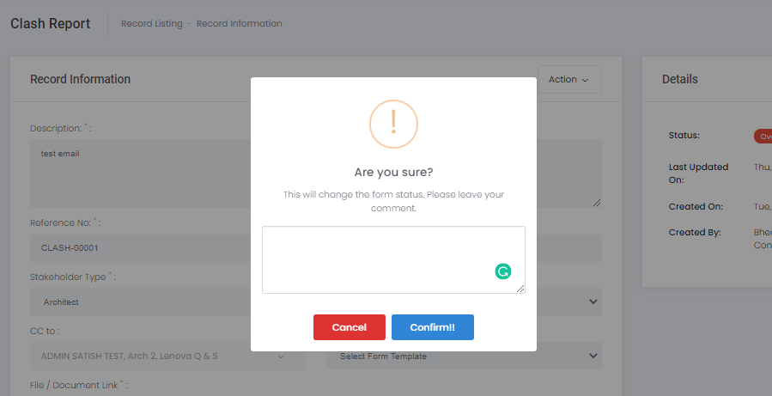Open the Action dropdown menu
The width and height of the screenshot is (772, 396).
point(569,80)
